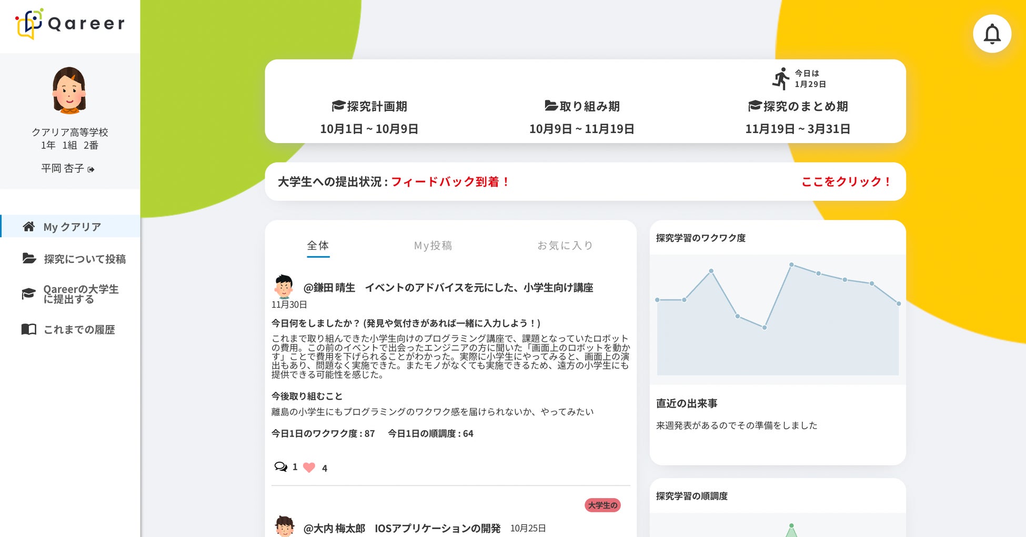The image size is (1026, 537).
Task: Click the 探究学習の順調度 chart title
Action: [692, 497]
